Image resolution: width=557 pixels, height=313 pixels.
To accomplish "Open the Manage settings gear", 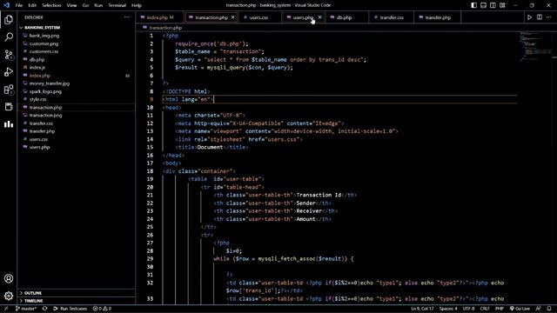I will (x=9, y=296).
